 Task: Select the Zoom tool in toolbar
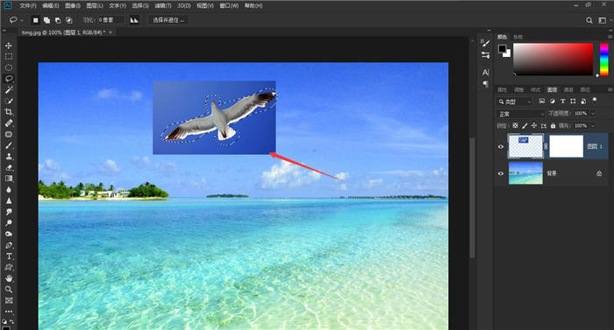click(9, 290)
